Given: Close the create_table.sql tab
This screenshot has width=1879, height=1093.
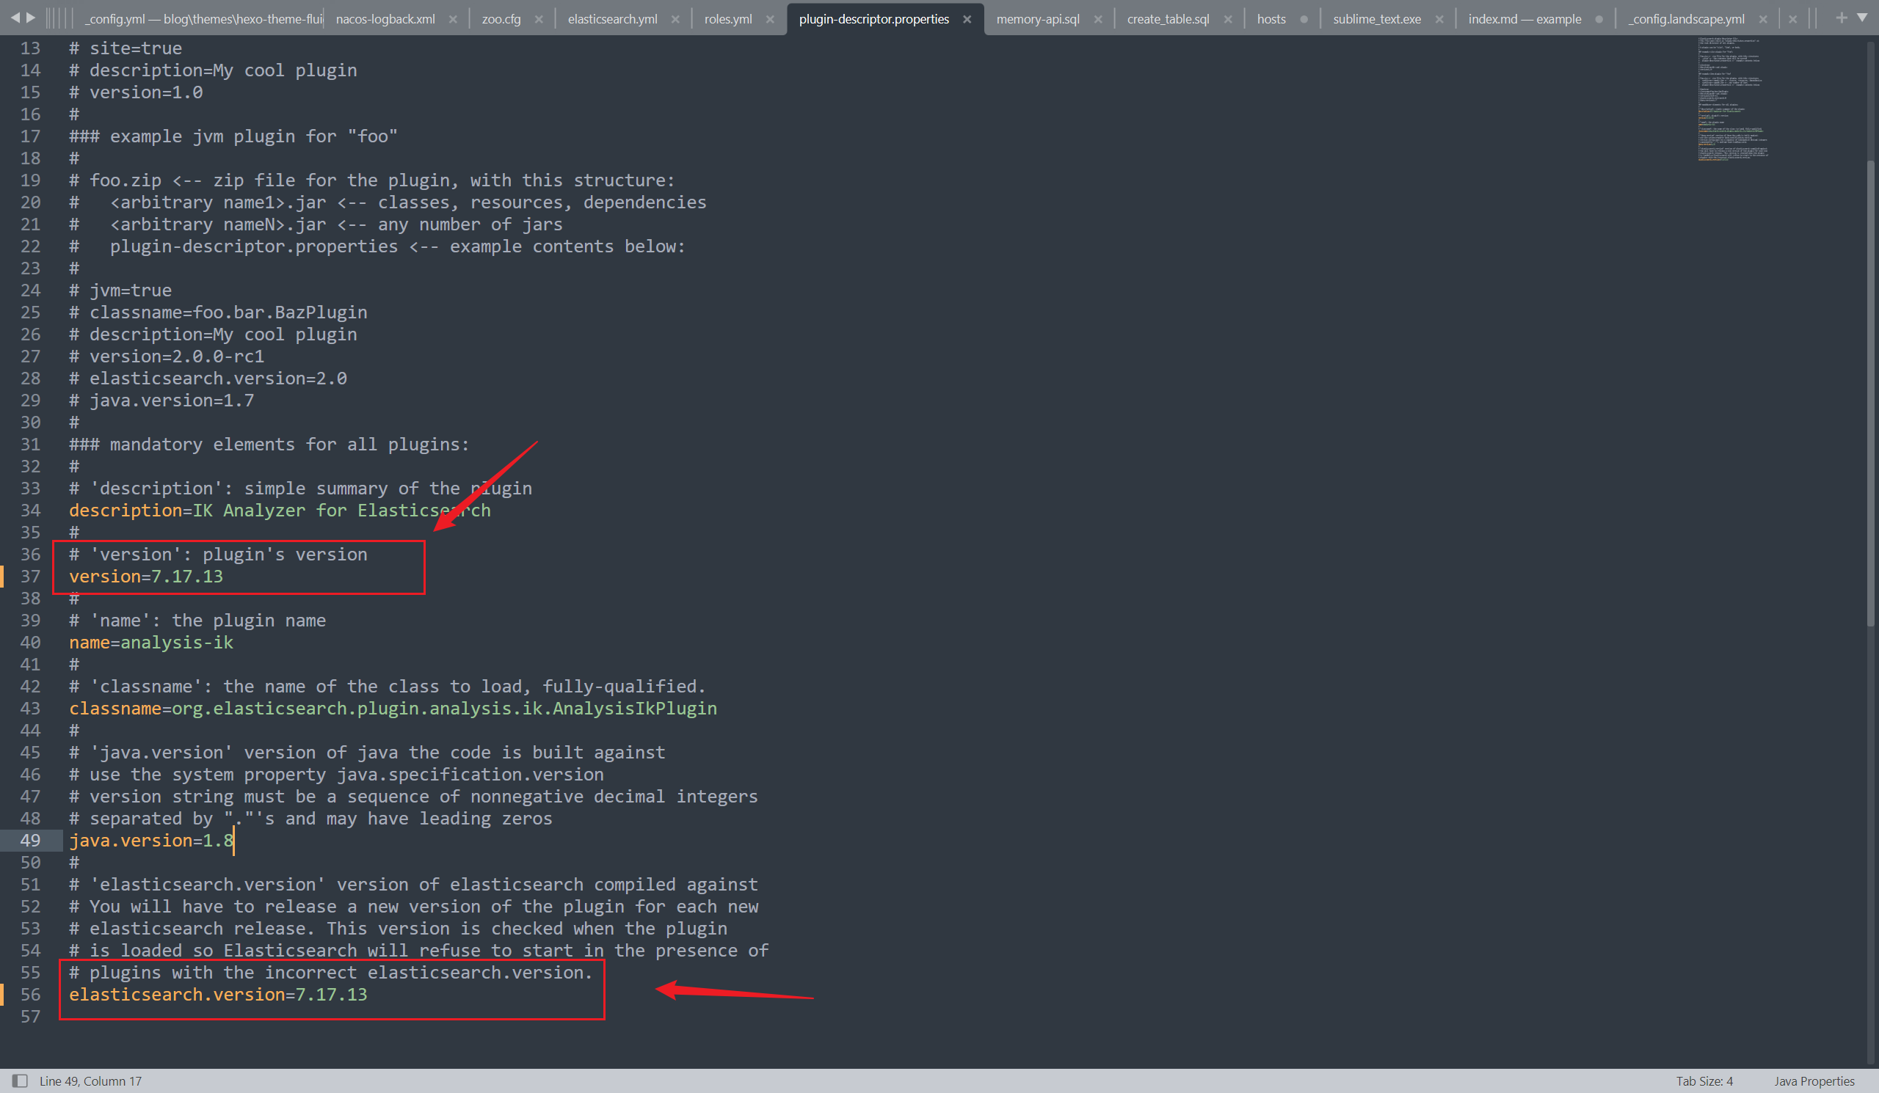Looking at the screenshot, I should point(1227,19).
